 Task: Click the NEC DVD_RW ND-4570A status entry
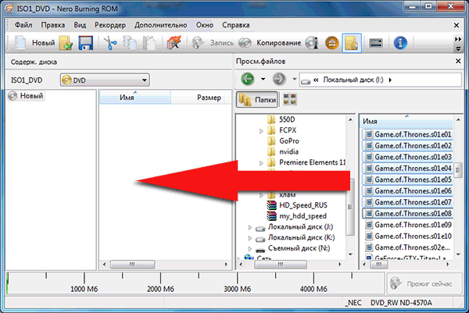point(388,303)
